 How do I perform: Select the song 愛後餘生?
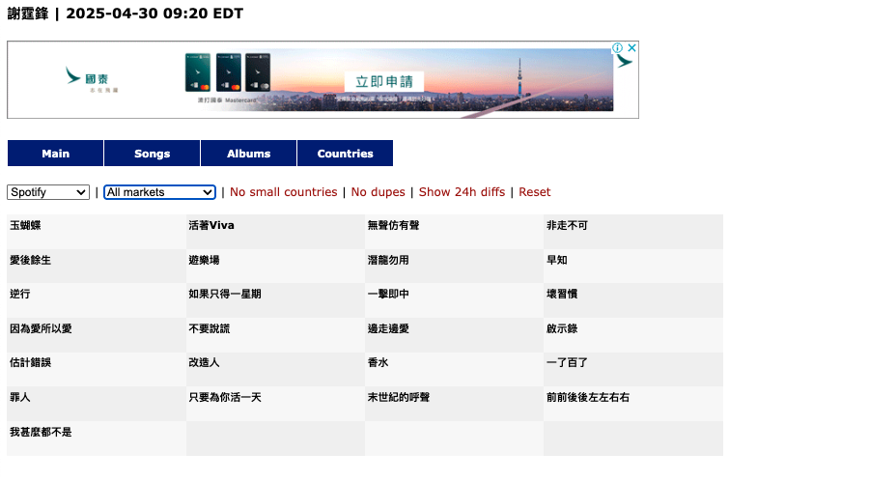point(31,260)
